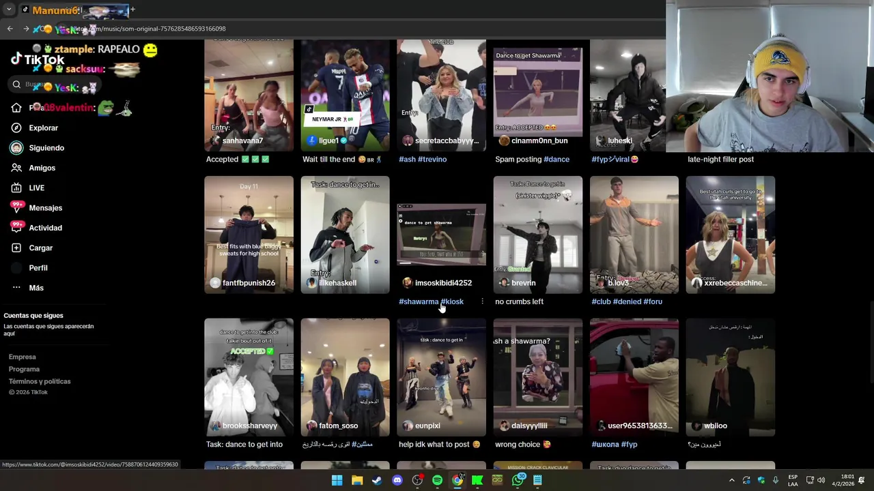Open the ligue1 Neymar Jr video
The width and height of the screenshot is (874, 491).
pyautogui.click(x=345, y=95)
